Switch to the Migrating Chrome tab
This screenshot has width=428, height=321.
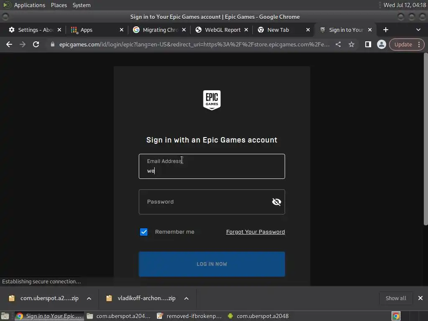pos(159,30)
